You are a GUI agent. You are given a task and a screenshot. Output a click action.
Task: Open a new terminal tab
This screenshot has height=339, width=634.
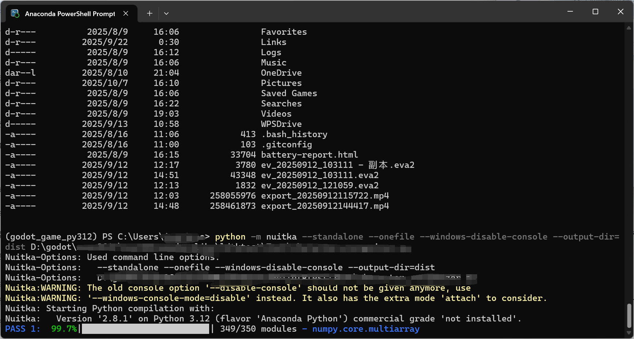click(x=150, y=14)
